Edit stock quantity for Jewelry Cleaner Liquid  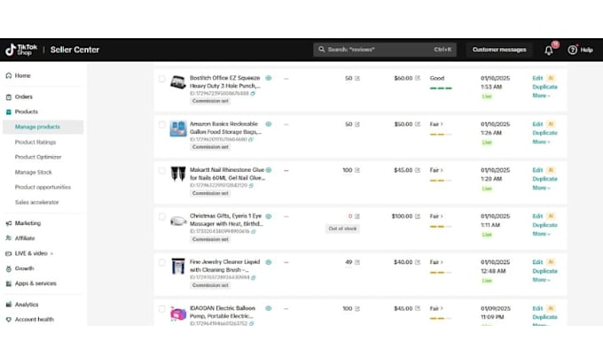(357, 262)
